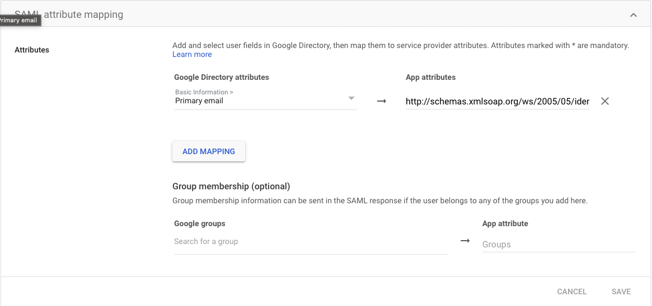Viewport: 652px width, 306px height.
Task: Click the CANCEL button
Action: pos(572,291)
